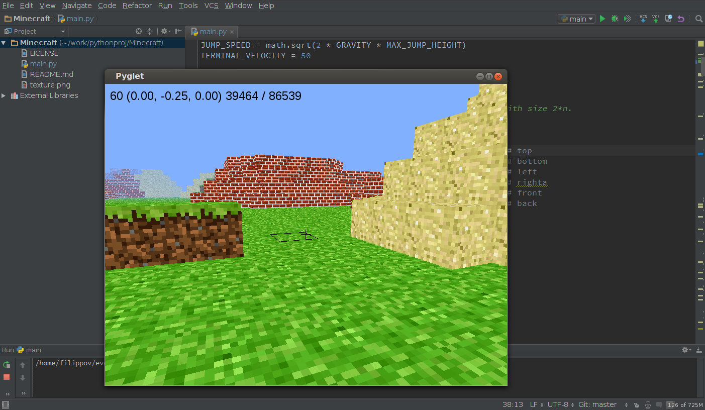Go down the stack trace arrow in Run panel
The image size is (705, 410).
(23, 377)
